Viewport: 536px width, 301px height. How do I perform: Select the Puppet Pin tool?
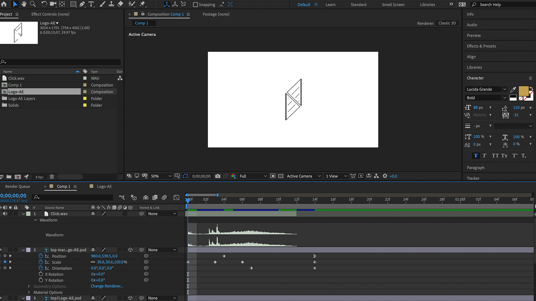tap(142, 4)
